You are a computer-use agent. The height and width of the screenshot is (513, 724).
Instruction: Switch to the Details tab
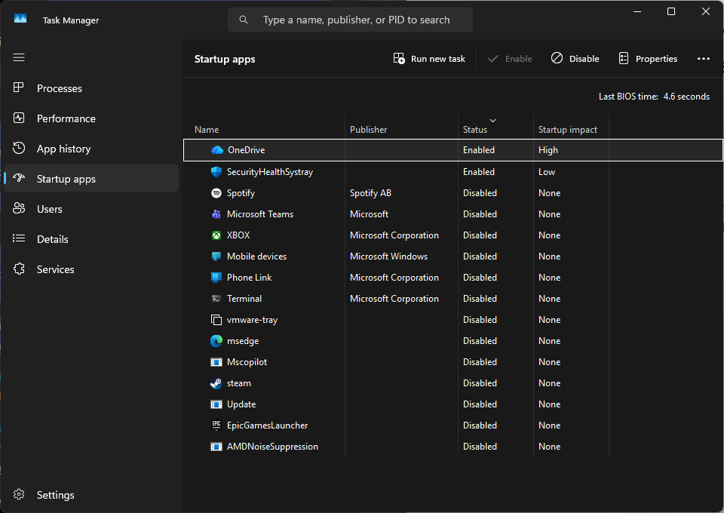(91, 239)
